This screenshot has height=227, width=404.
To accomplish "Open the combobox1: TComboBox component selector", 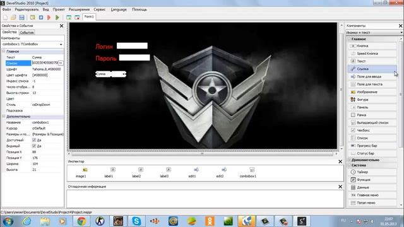I will pyautogui.click(x=32, y=44).
